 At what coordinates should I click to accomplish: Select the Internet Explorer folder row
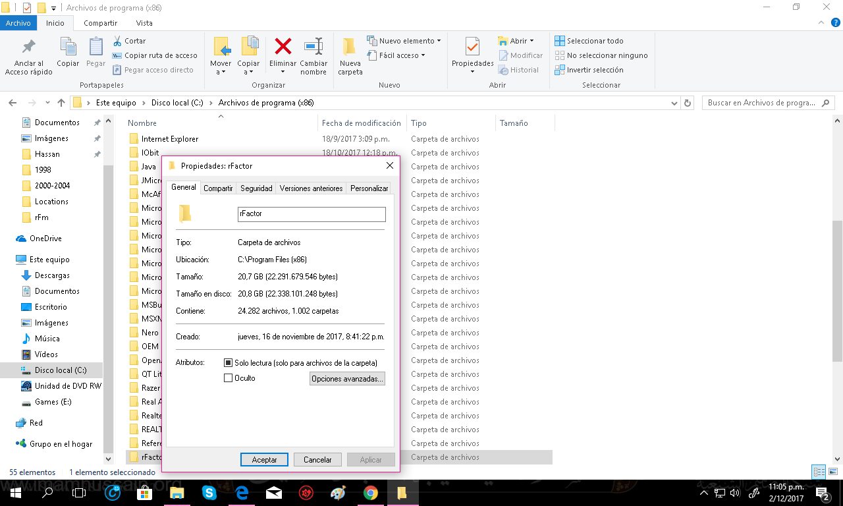[x=340, y=139]
